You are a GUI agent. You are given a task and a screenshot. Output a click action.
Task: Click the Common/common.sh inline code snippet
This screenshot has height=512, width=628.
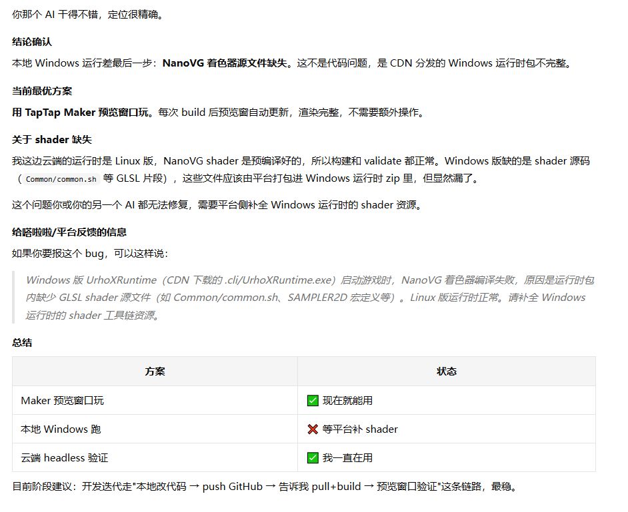point(61,179)
